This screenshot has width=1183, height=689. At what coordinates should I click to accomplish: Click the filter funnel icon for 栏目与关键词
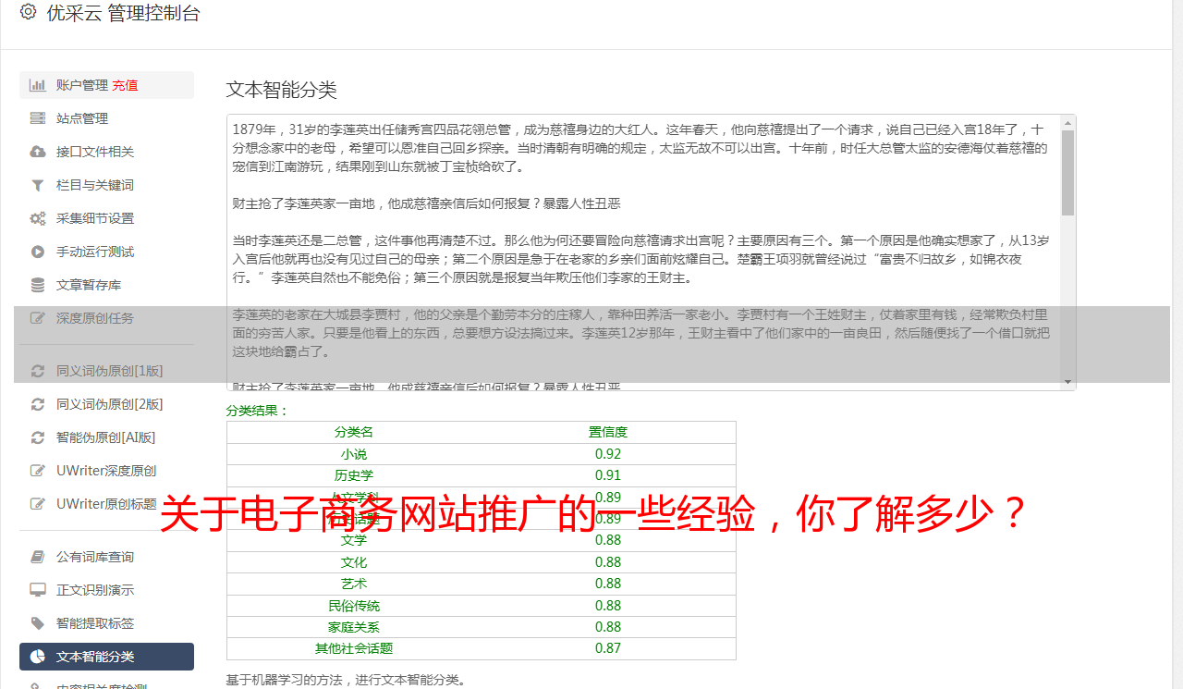click(38, 185)
